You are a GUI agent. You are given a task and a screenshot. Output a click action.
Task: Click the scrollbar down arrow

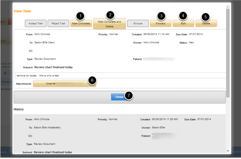(x=228, y=151)
